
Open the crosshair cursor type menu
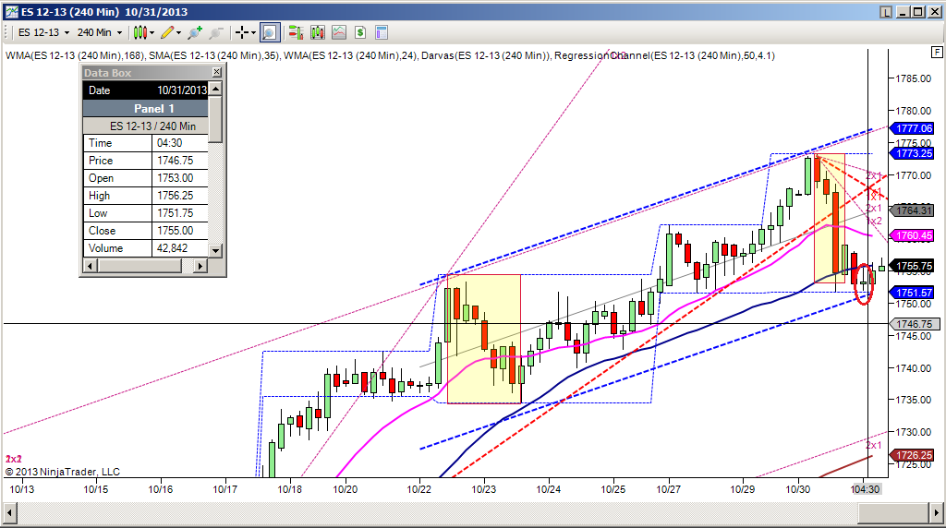click(245, 32)
